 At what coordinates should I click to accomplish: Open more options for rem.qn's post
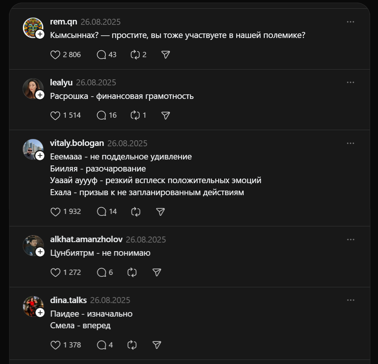351,22
